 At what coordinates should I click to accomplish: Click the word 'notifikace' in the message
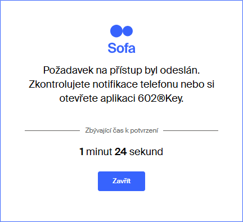point(115,84)
